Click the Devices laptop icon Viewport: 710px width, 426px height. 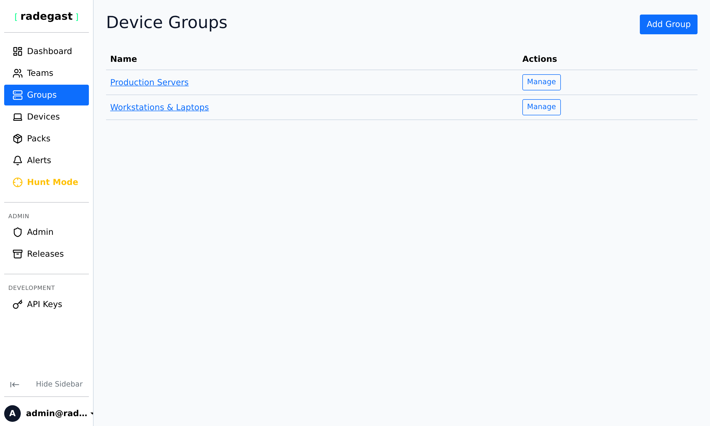[17, 117]
